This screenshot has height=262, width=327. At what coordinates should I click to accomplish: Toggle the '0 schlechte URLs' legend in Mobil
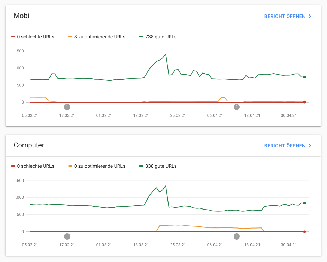[x=33, y=37]
